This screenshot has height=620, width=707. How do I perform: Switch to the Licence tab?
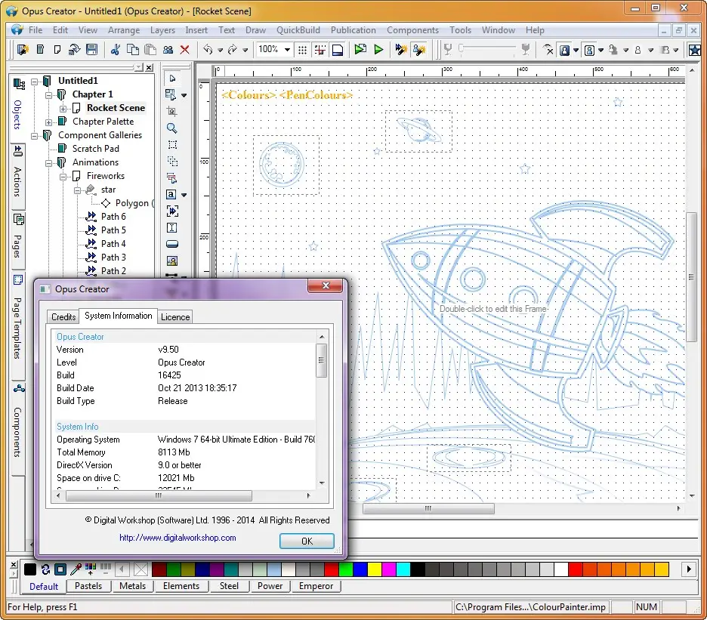coord(175,317)
